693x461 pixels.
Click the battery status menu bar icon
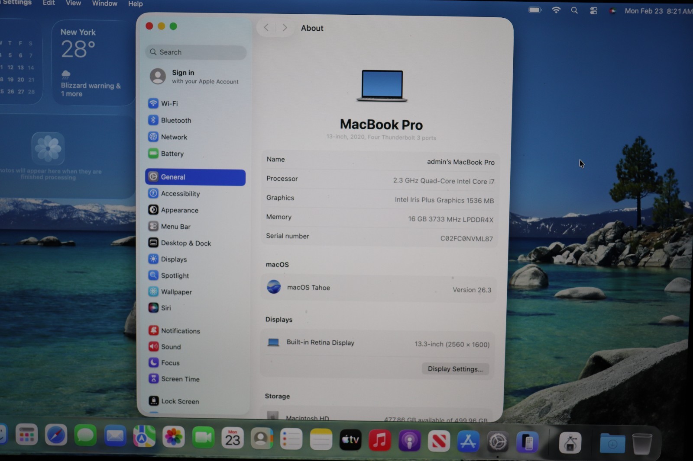pos(535,10)
